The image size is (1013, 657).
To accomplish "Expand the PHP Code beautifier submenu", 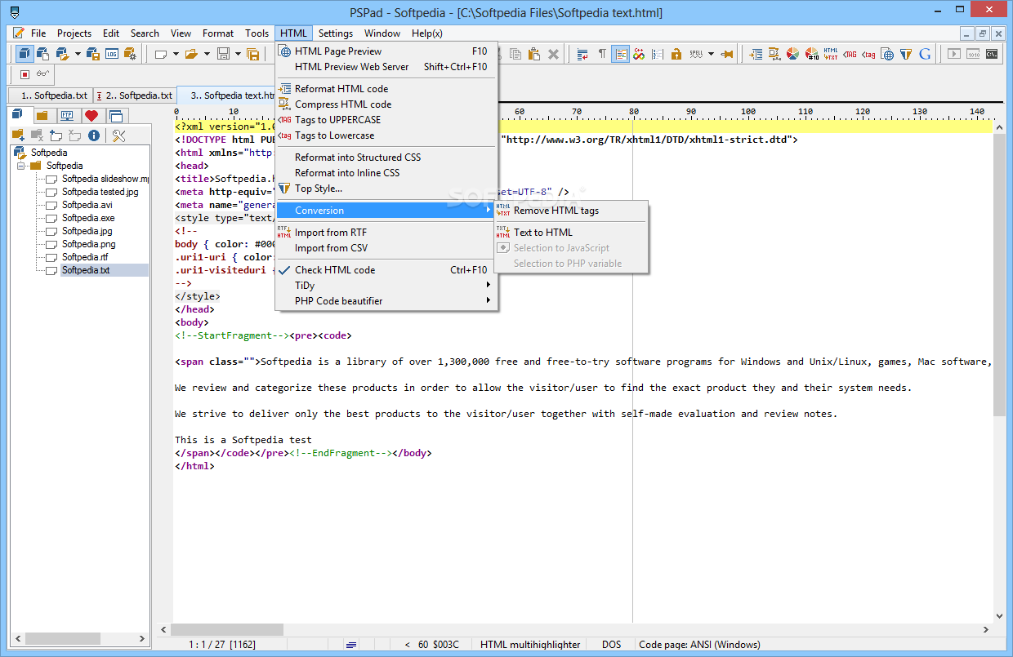I will [x=386, y=300].
